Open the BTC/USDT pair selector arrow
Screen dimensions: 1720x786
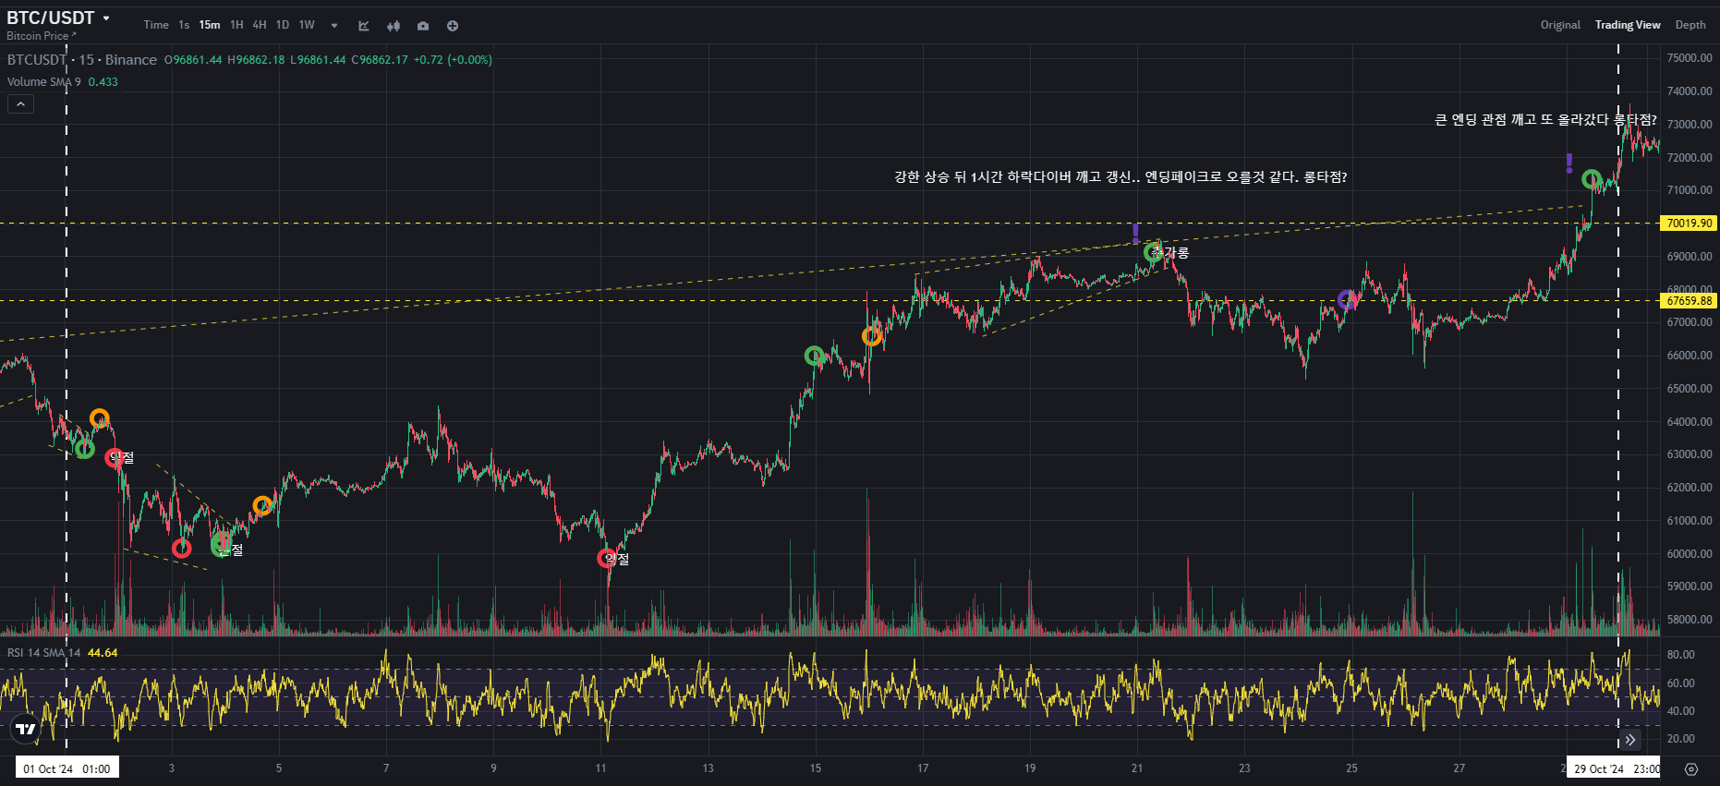[106, 18]
